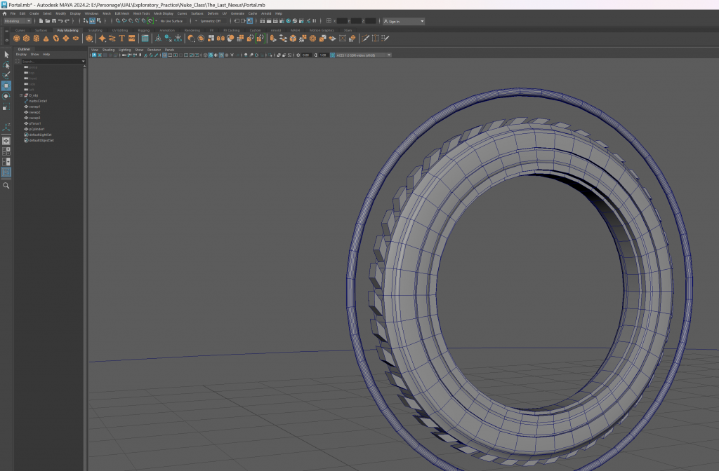Toggle the green-bracketed snap button in status line
Screen dimensions: 719x471
(150, 21)
